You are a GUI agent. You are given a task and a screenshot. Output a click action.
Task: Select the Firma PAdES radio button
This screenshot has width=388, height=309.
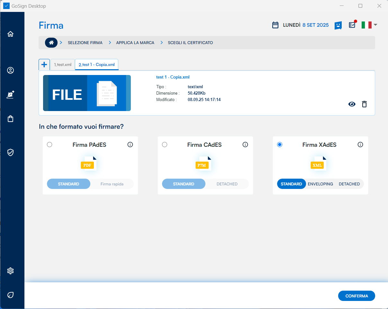tap(50, 145)
